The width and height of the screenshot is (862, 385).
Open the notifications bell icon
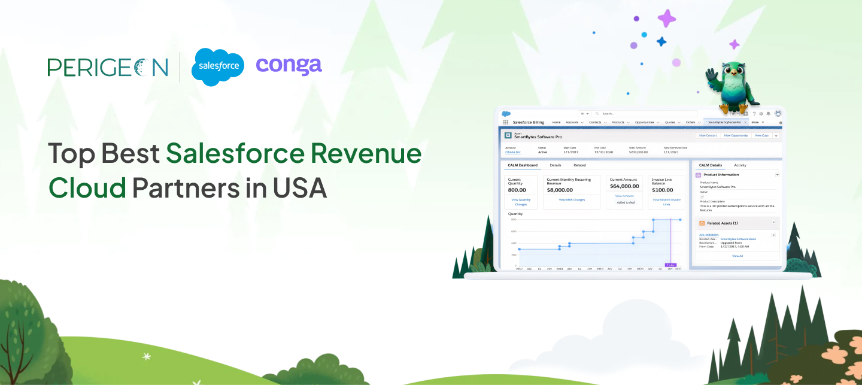click(768, 114)
